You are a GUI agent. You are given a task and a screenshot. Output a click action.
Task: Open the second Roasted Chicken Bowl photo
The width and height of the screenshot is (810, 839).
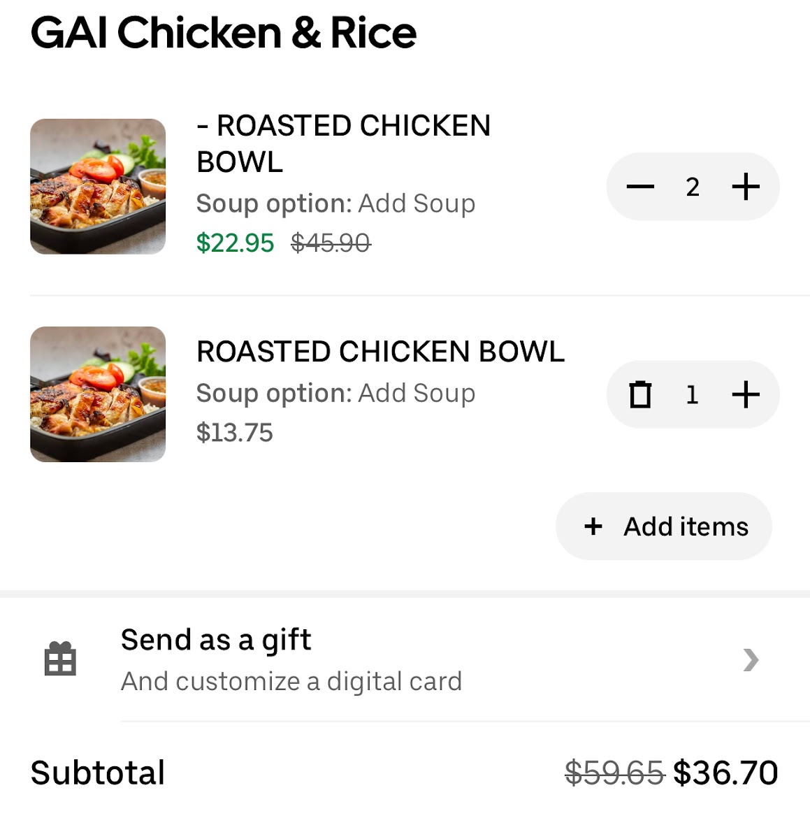pyautogui.click(x=98, y=394)
